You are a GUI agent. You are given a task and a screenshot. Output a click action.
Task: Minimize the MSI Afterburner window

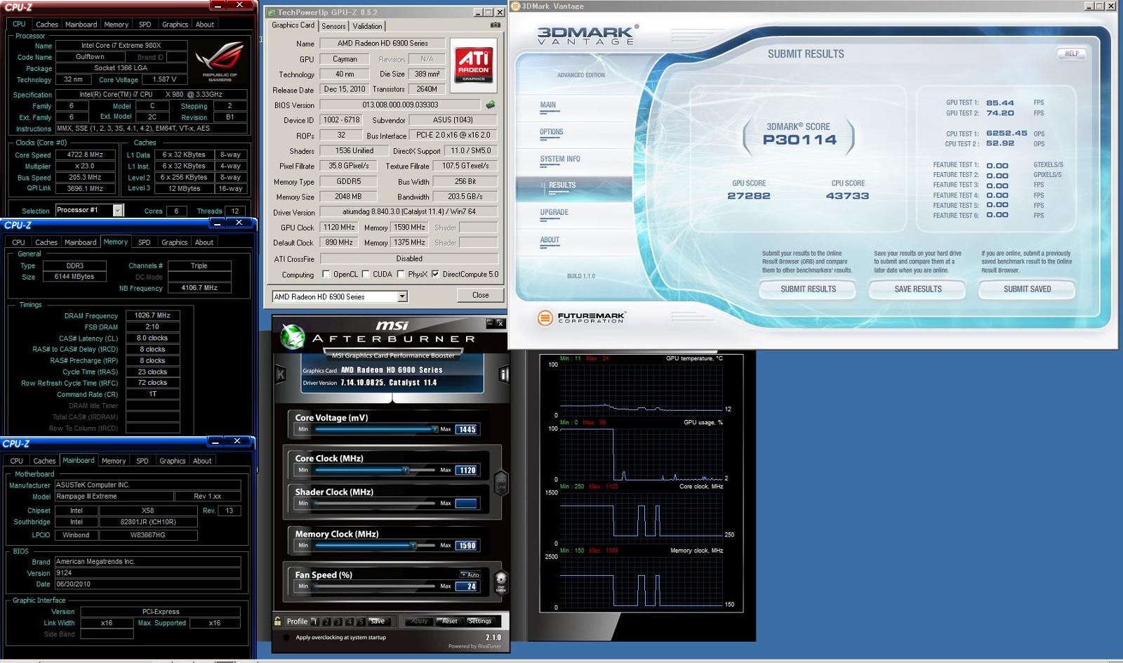(x=490, y=323)
